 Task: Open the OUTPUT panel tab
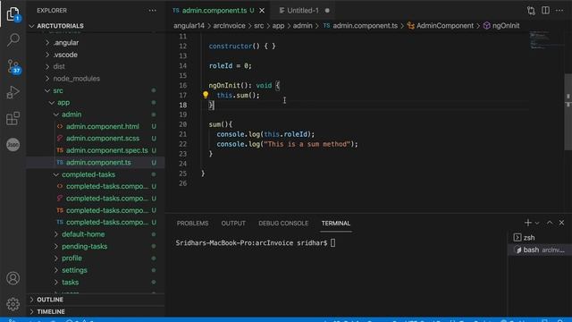pos(233,223)
